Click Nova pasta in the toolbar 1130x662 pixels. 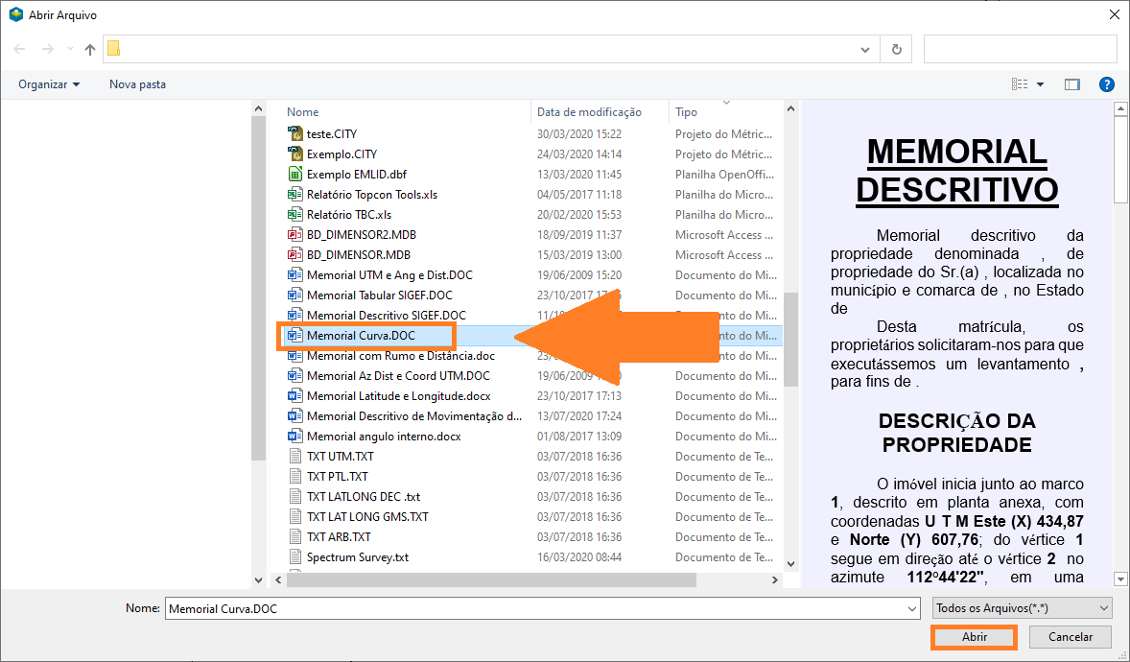(x=137, y=84)
